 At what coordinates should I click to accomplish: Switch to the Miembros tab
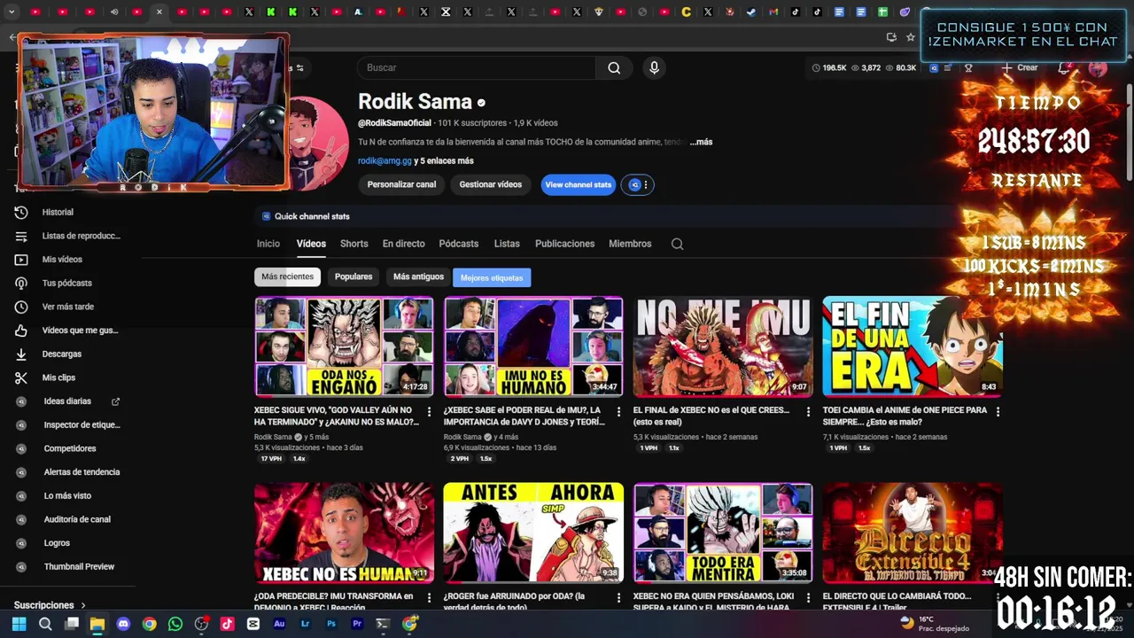pyautogui.click(x=630, y=244)
